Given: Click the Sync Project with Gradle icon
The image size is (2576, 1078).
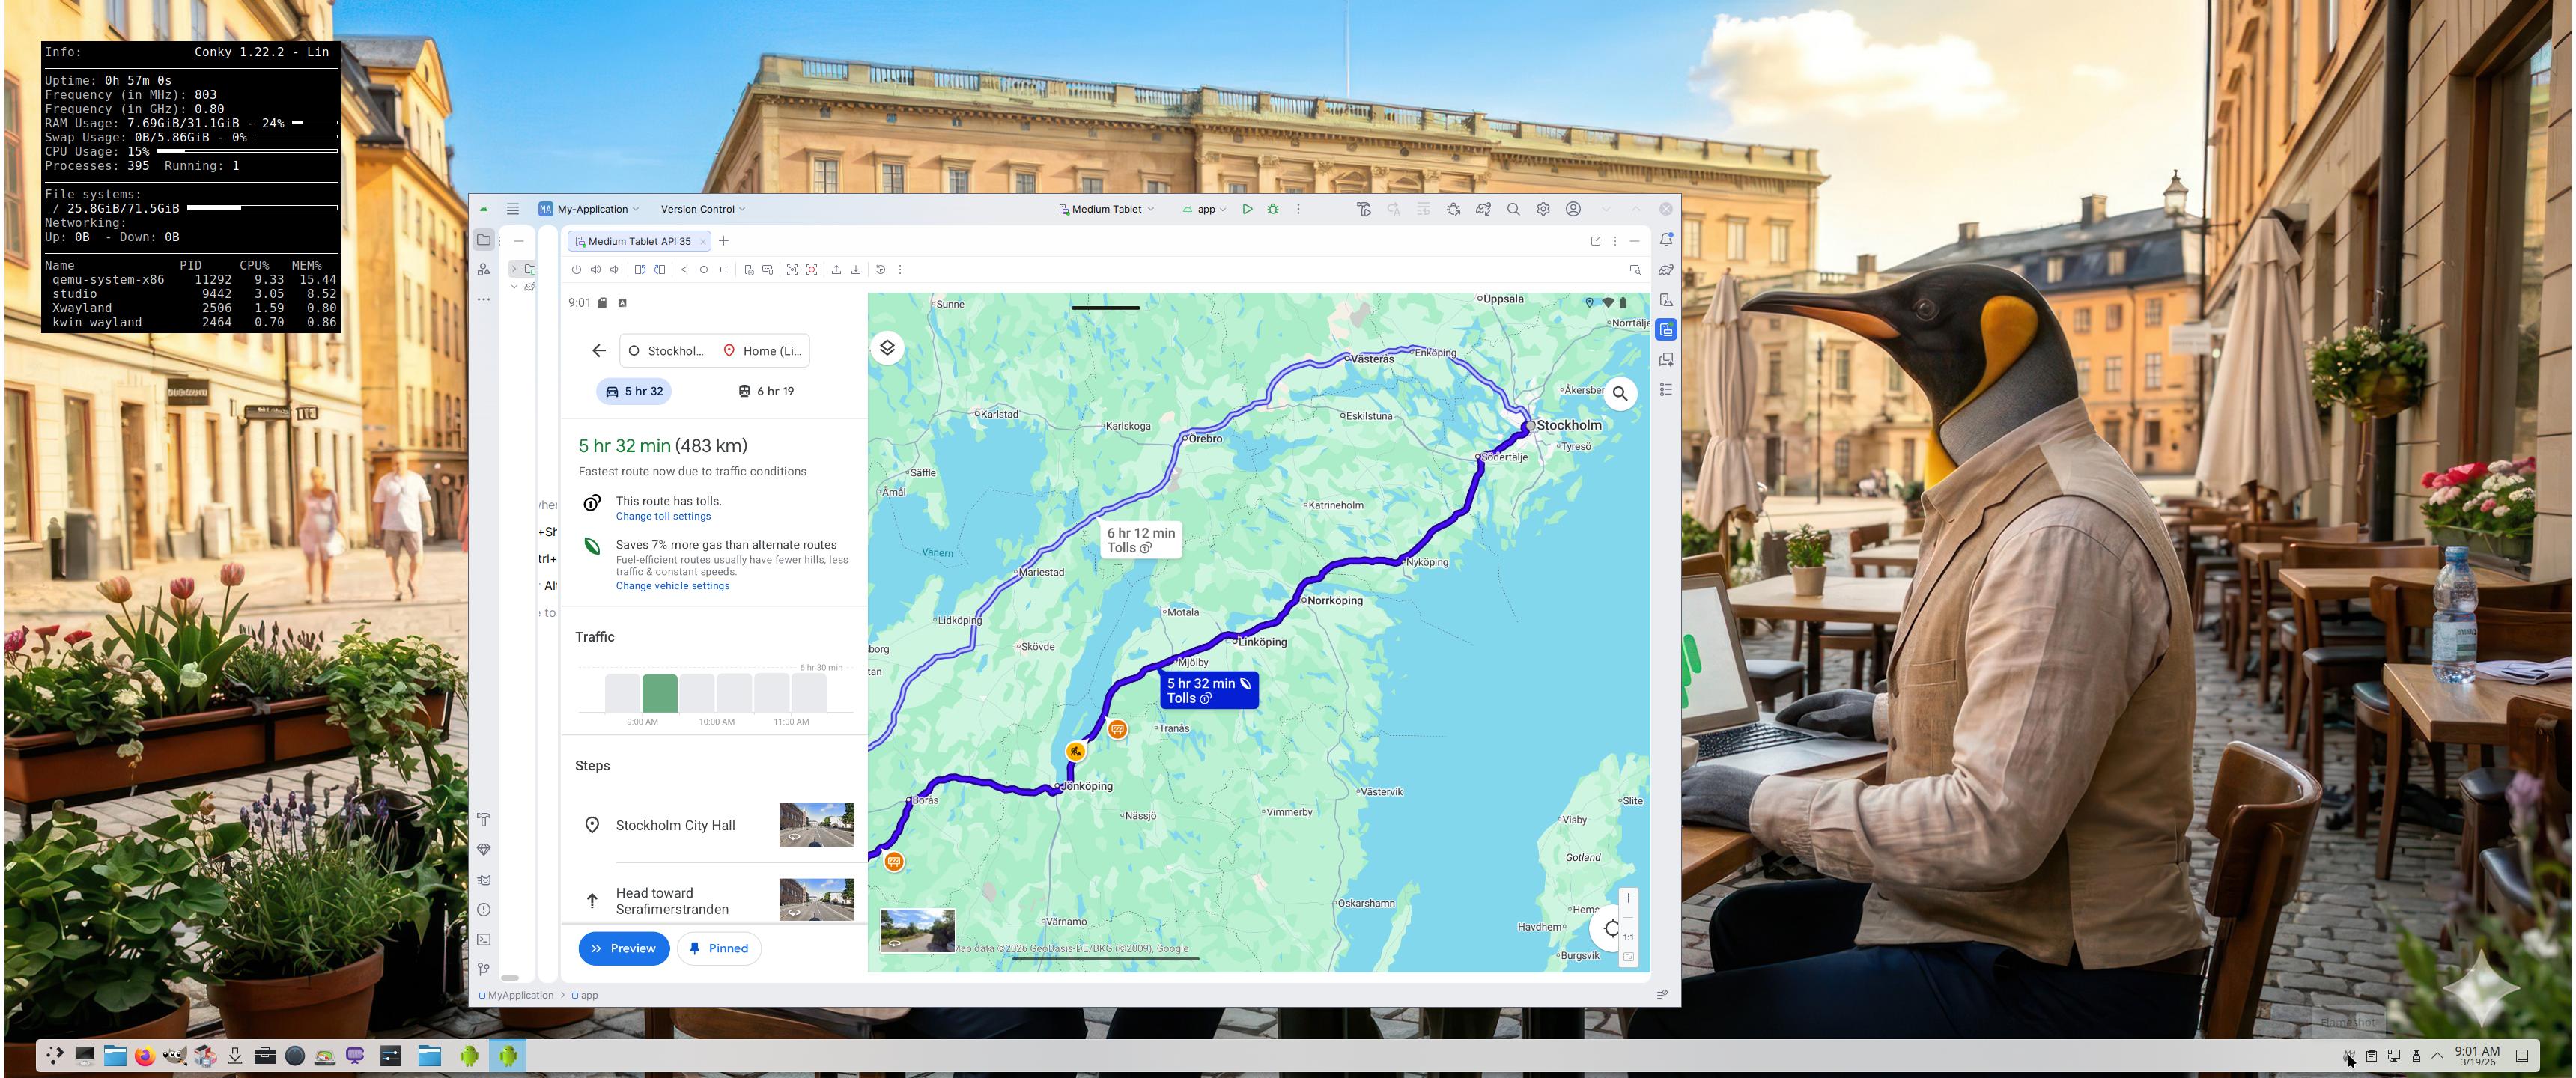Looking at the screenshot, I should pos(1483,209).
